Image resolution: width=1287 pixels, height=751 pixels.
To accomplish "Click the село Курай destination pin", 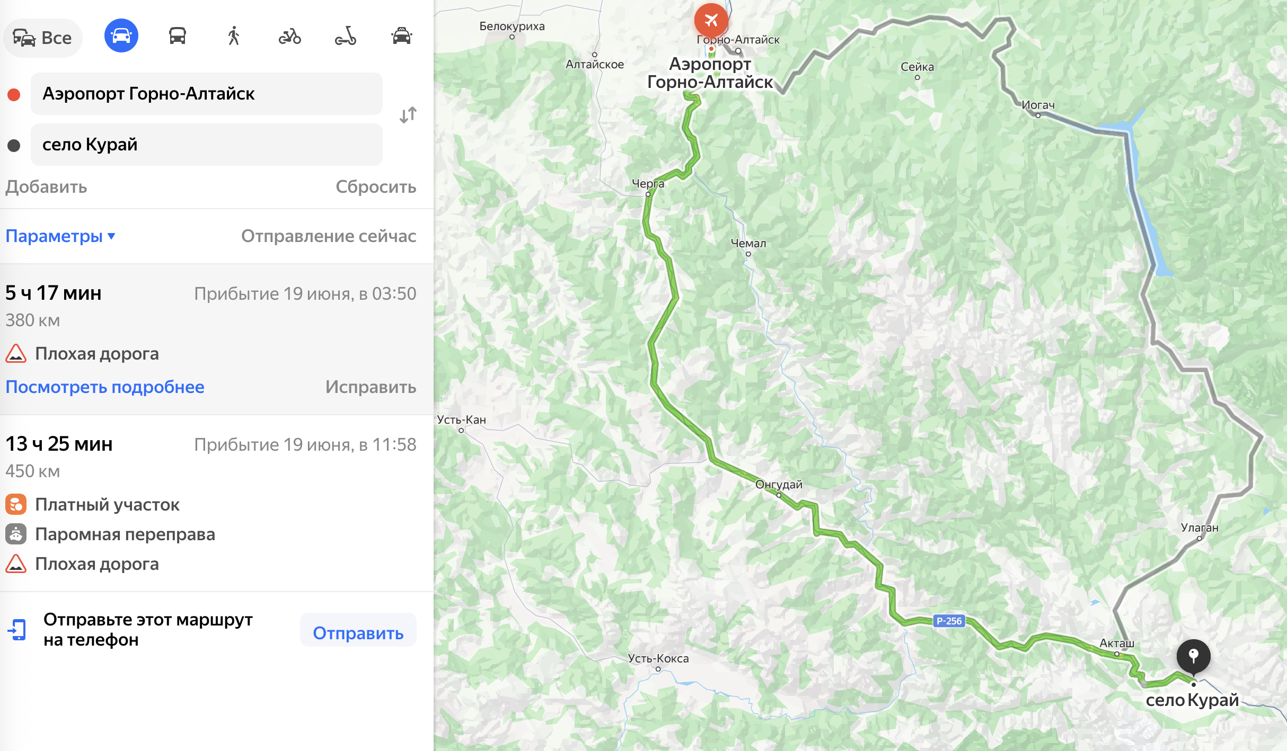I will tap(1193, 657).
